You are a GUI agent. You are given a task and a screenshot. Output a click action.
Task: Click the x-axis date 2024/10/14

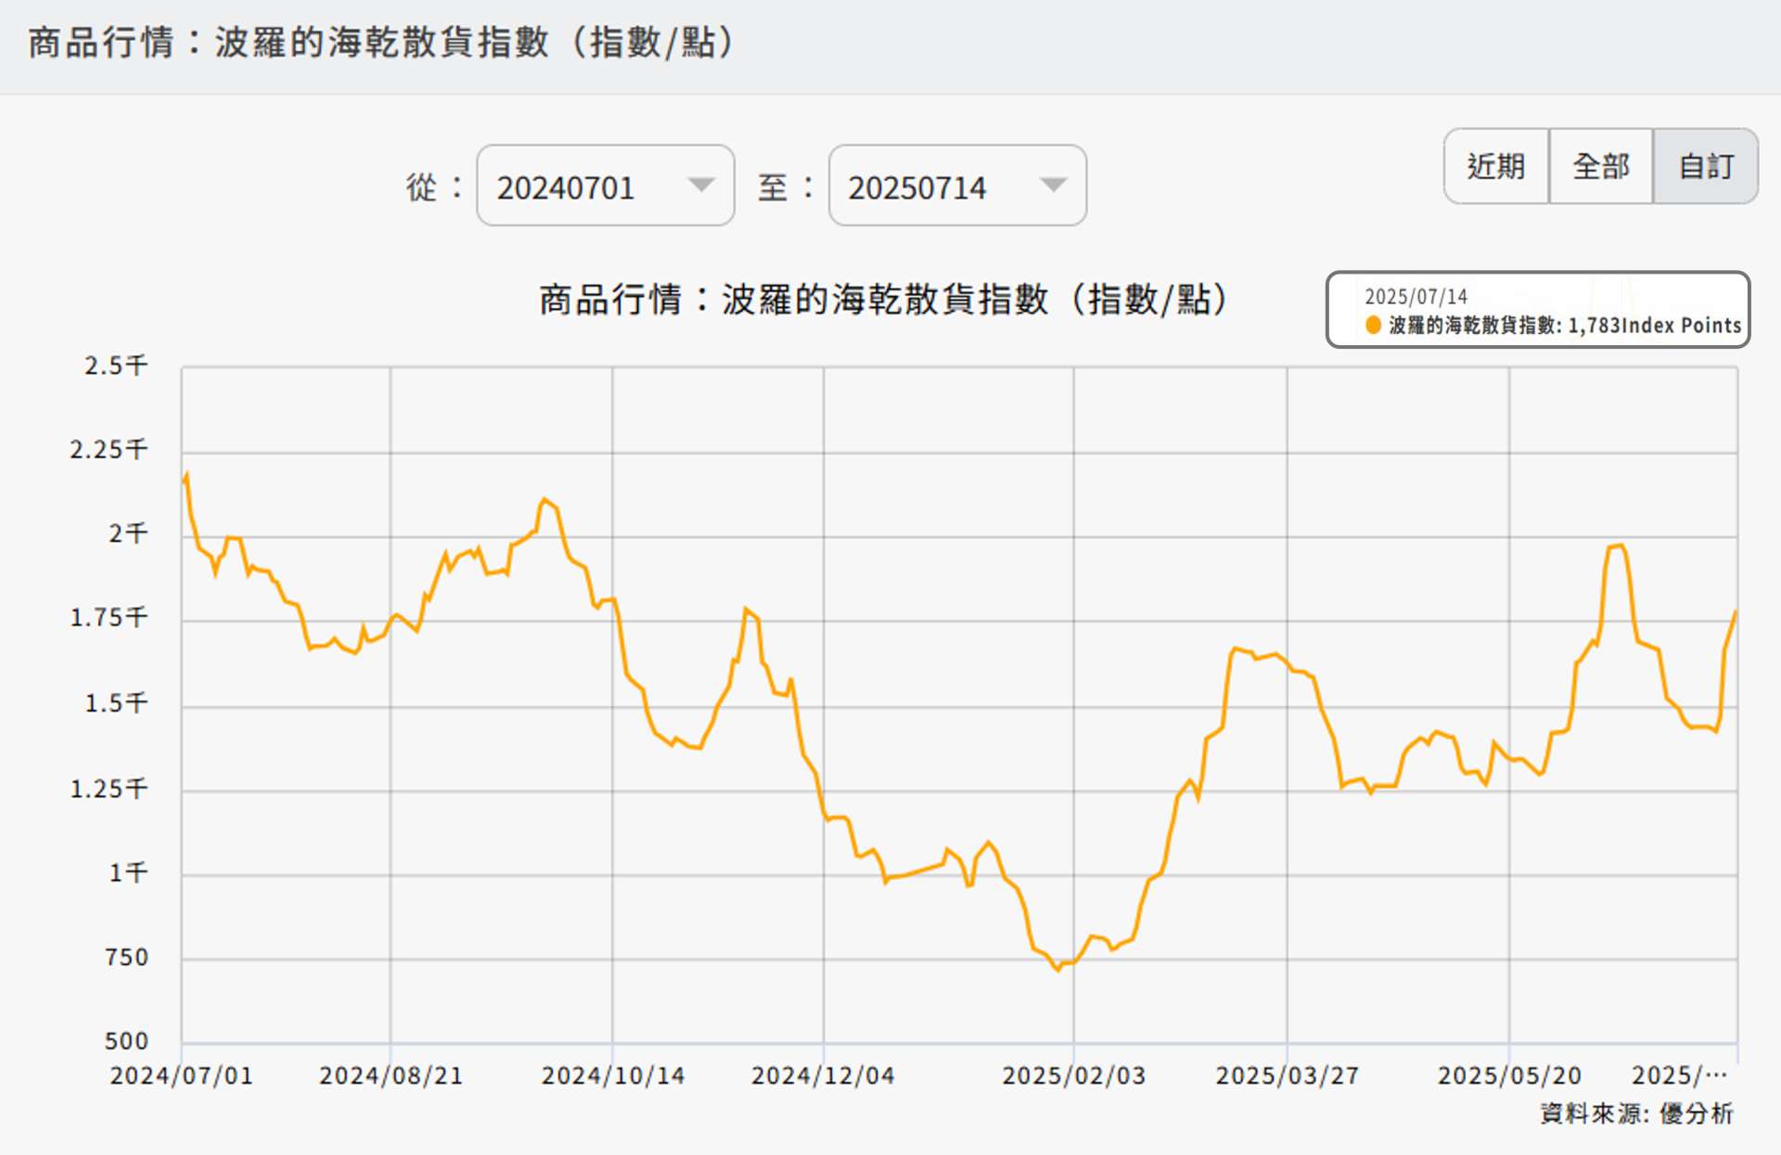coord(612,1076)
